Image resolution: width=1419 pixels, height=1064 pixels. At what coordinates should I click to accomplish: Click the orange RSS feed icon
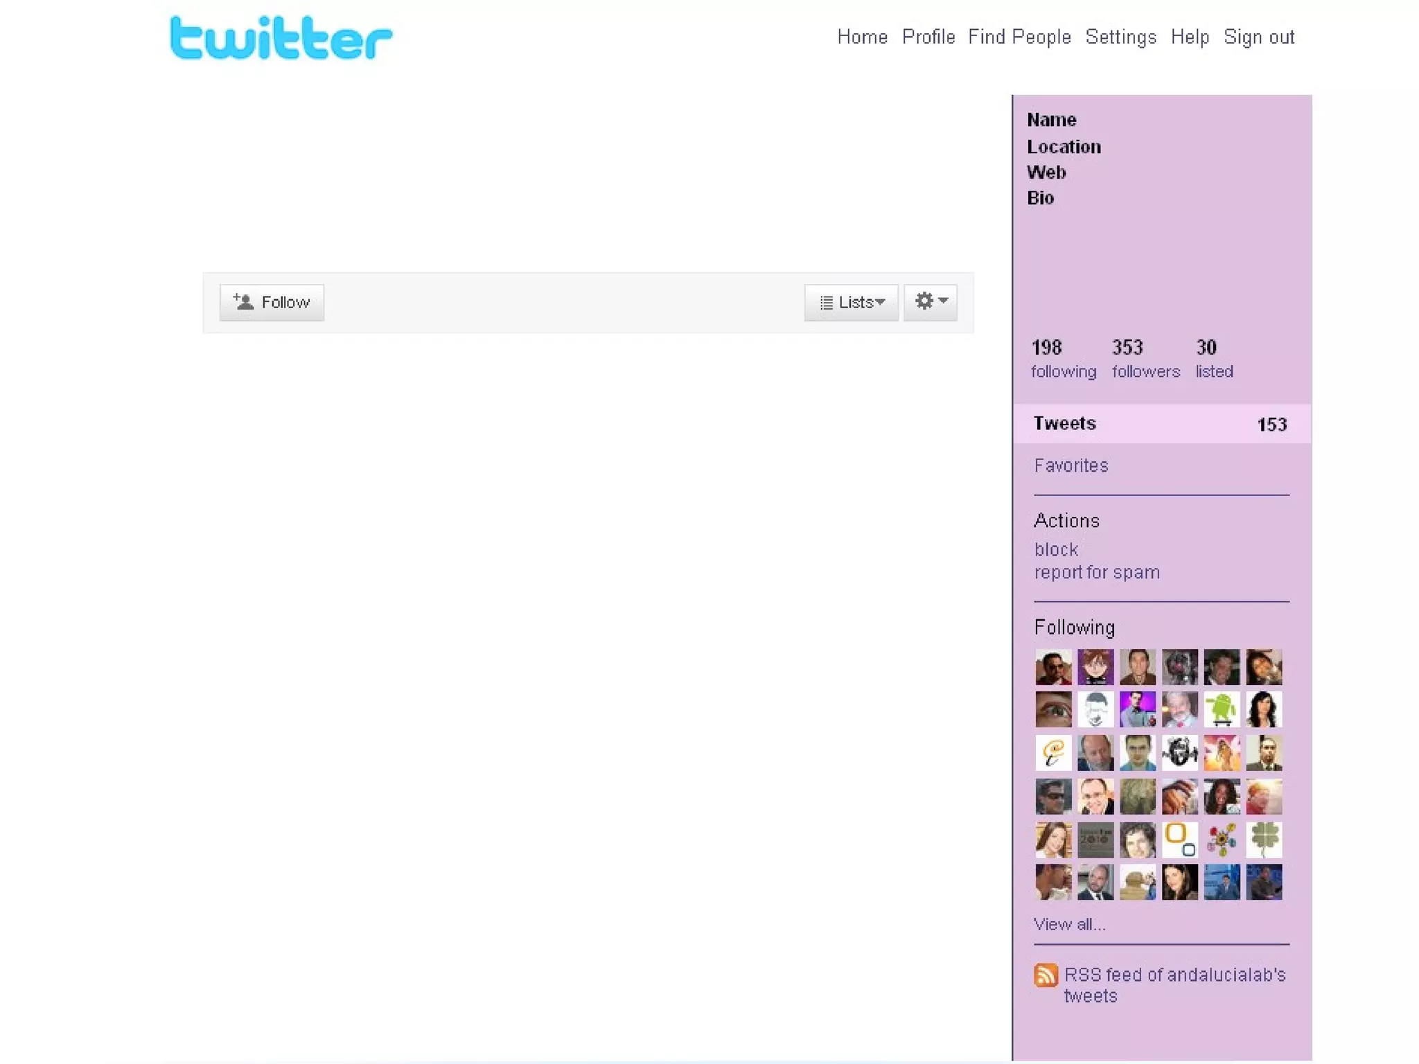pos(1046,975)
